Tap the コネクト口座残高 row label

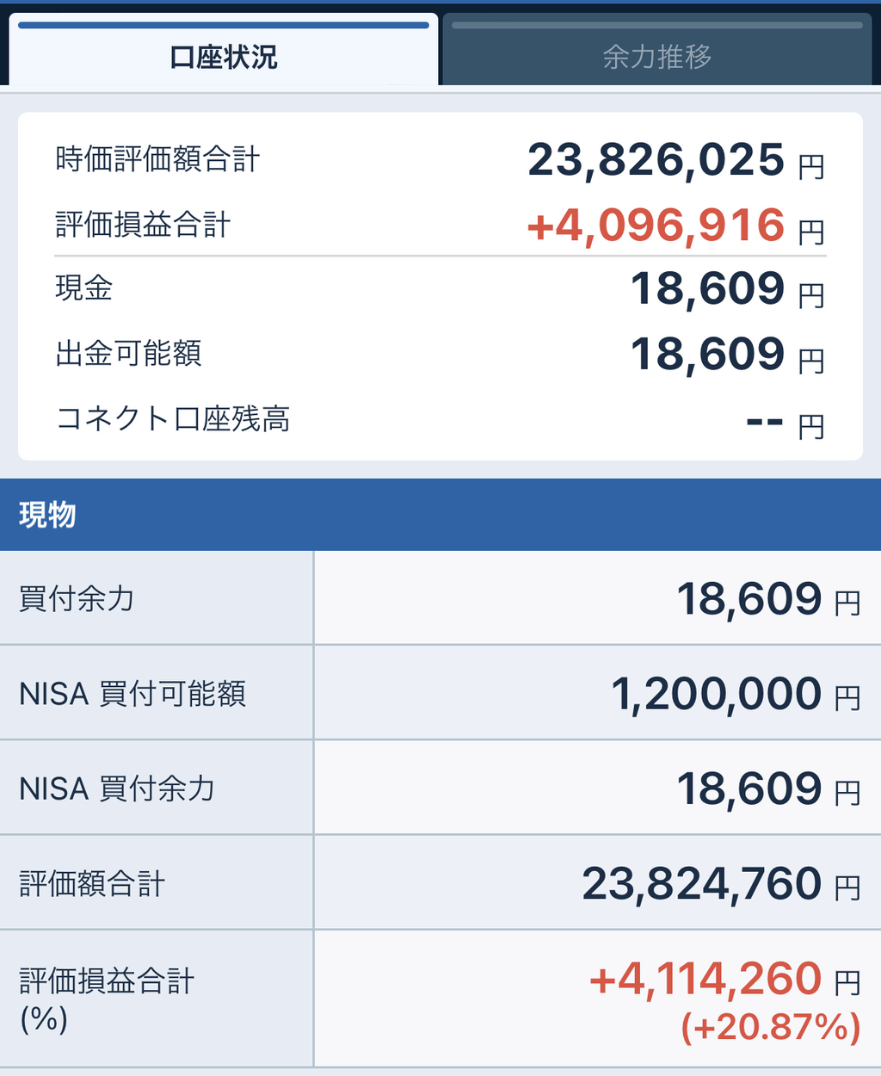coord(173,419)
